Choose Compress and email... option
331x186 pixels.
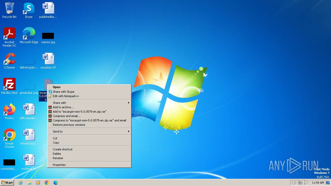89,116
